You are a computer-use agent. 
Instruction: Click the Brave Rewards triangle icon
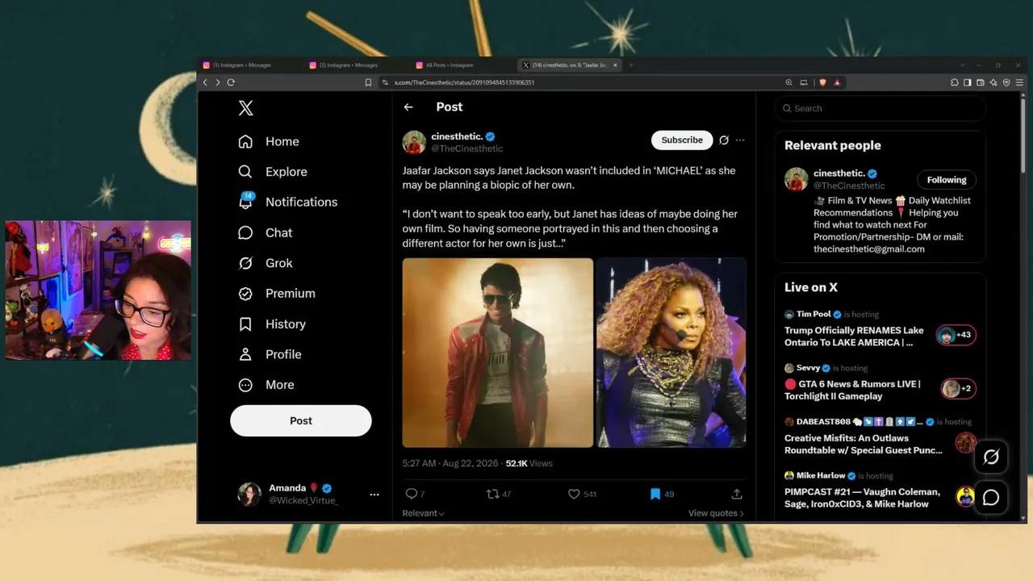point(837,82)
